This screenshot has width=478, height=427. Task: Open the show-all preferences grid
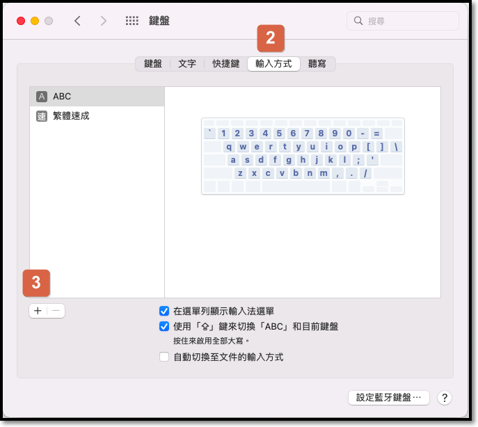coord(132,21)
